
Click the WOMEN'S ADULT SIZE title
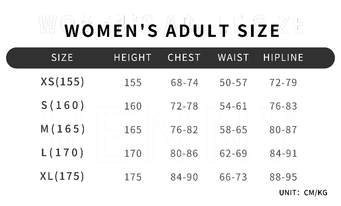[172, 31]
